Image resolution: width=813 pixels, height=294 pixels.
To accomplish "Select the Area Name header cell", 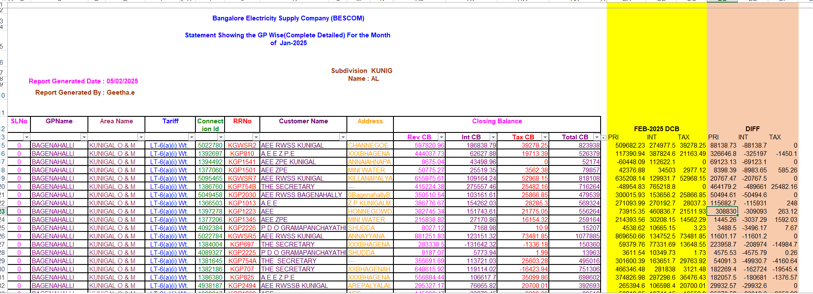I will (116, 124).
